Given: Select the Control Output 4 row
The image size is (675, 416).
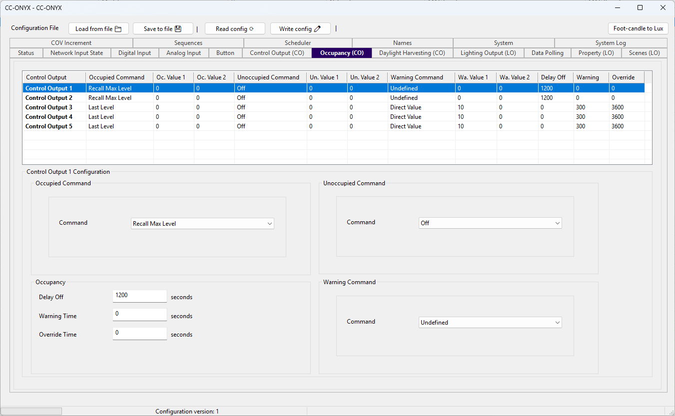Looking at the screenshot, I should tap(334, 117).
